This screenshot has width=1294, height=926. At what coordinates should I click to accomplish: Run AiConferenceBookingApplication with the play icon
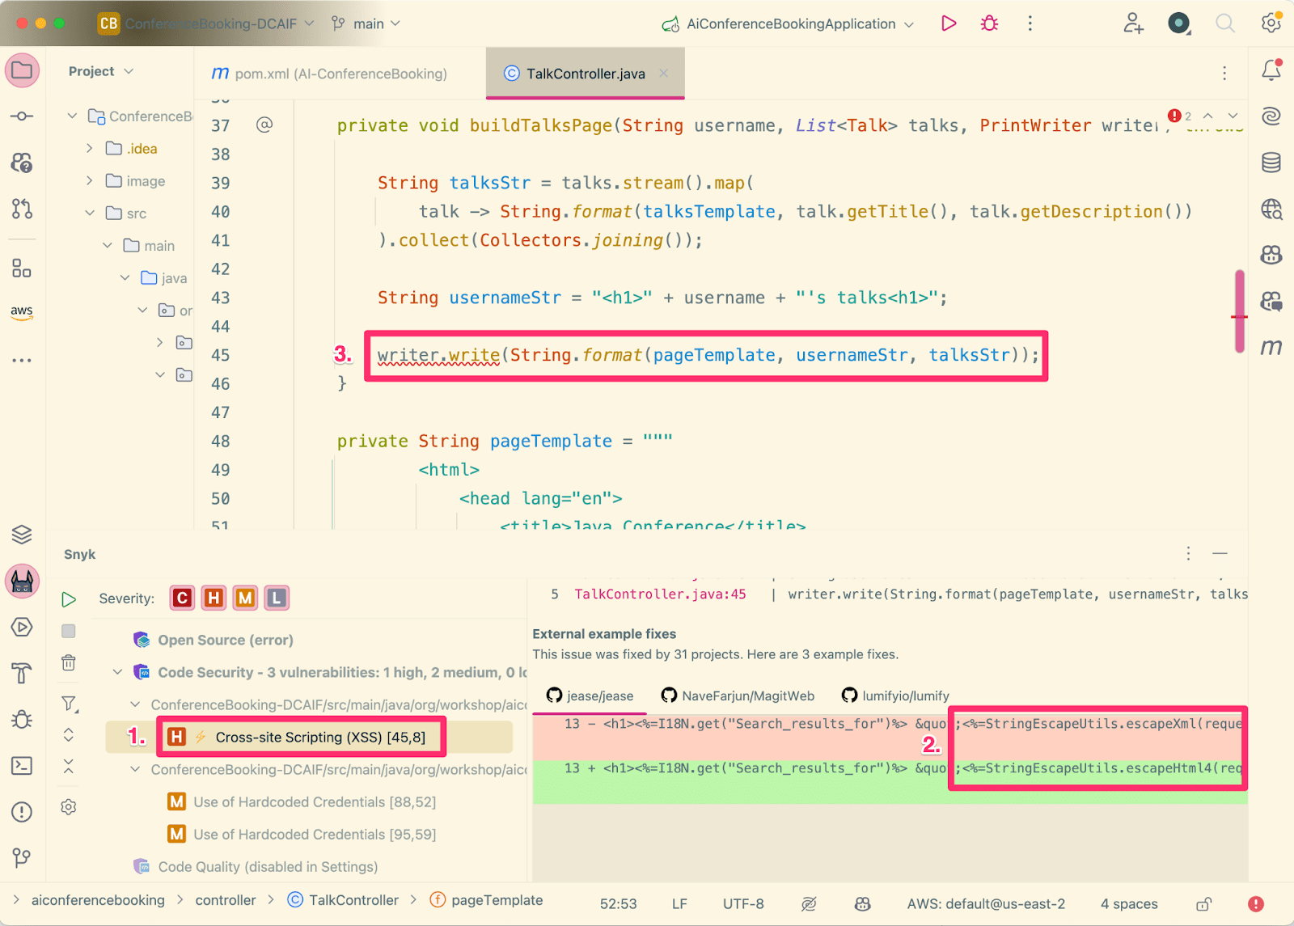949,23
